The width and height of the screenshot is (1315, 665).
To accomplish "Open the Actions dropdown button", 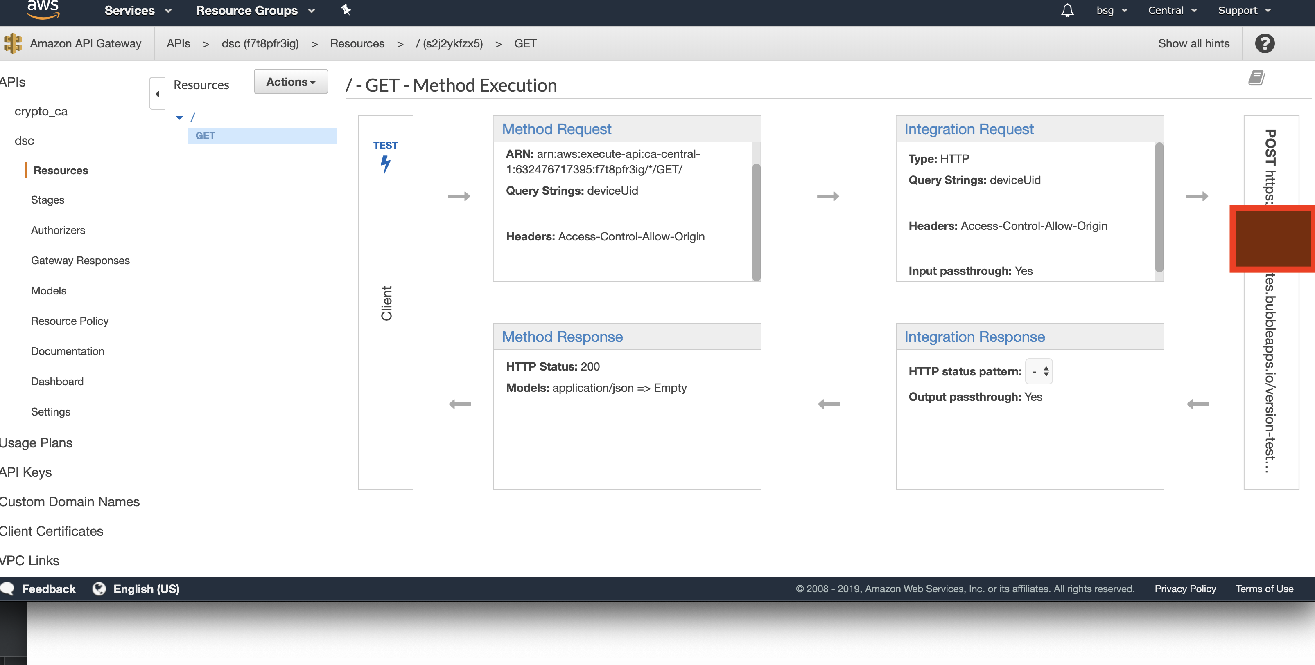I will (x=290, y=82).
